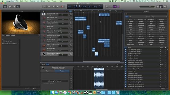
Task: Switch the Loops browser to column view
Action: coord(130,17)
